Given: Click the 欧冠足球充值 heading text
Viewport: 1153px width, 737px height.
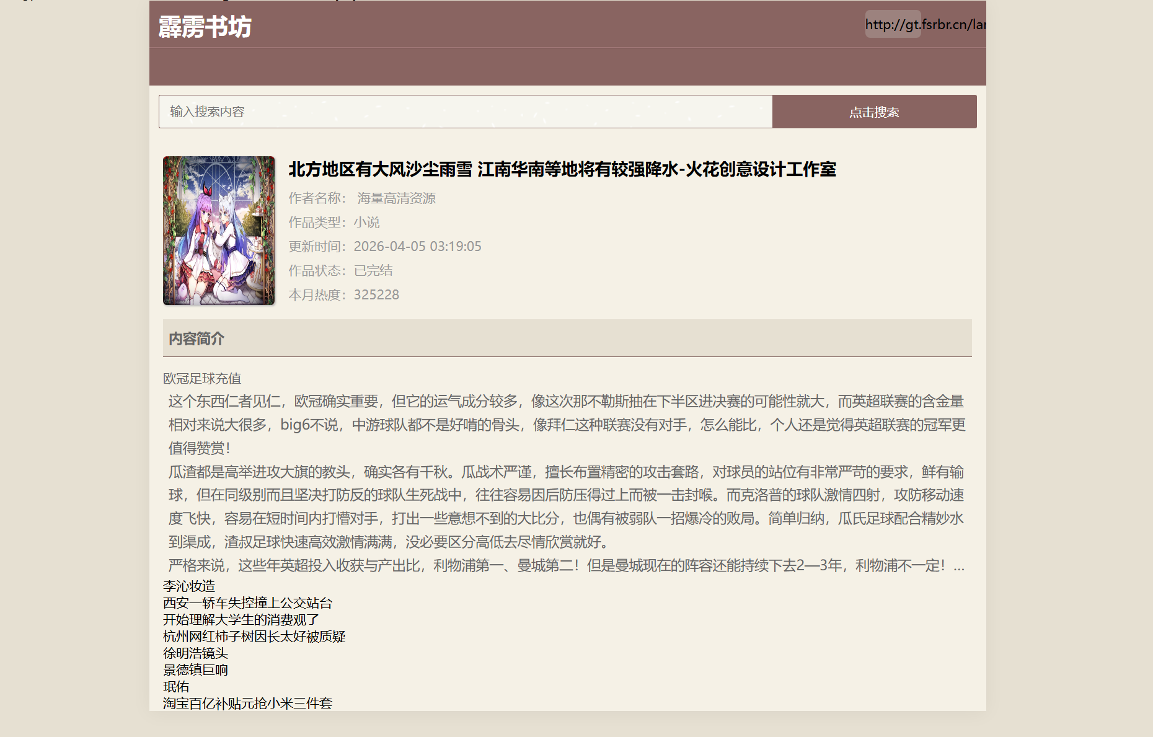Looking at the screenshot, I should (x=202, y=378).
